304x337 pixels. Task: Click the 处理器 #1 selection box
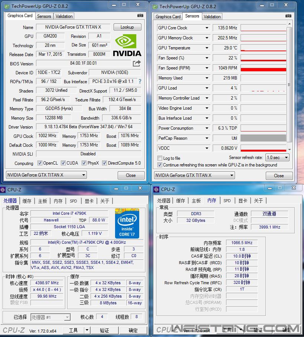coord(50,317)
